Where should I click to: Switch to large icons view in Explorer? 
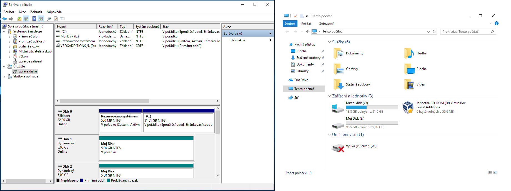pos(495,173)
